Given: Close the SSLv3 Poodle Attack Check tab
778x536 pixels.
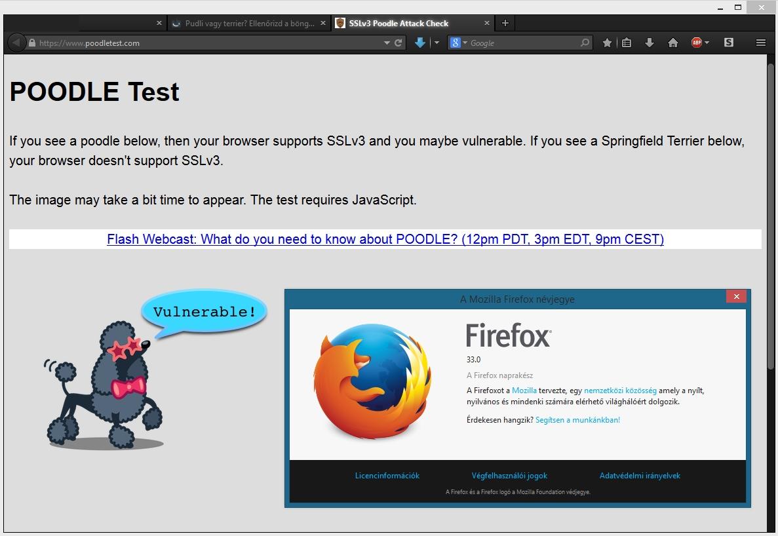Looking at the screenshot, I should pos(487,23).
